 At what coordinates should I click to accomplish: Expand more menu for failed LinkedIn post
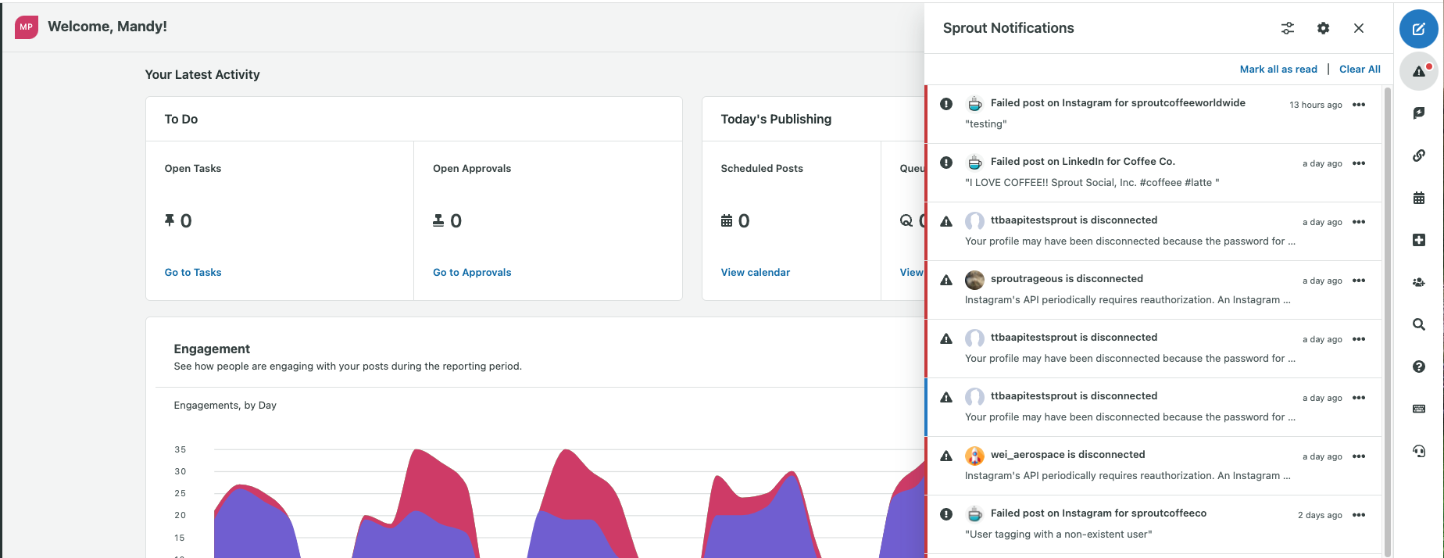(x=1359, y=163)
